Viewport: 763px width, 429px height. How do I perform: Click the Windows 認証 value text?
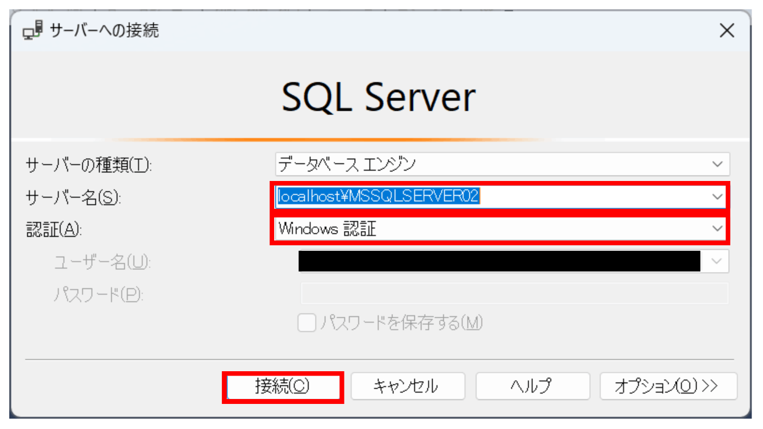click(x=327, y=229)
